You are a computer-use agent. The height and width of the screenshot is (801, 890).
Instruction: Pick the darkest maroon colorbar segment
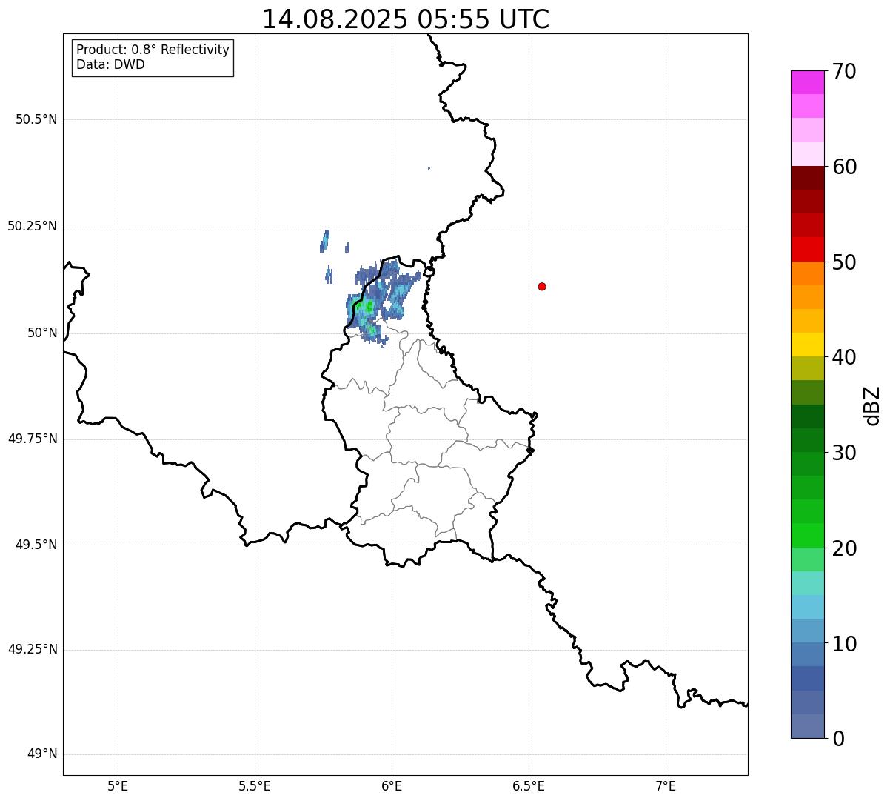coord(807,179)
